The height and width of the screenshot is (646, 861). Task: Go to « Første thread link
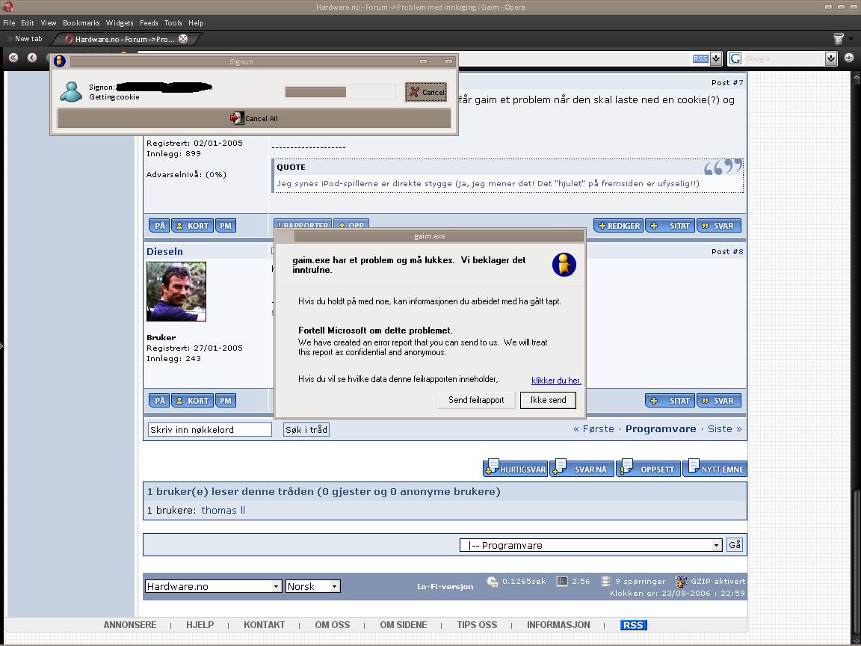click(593, 429)
